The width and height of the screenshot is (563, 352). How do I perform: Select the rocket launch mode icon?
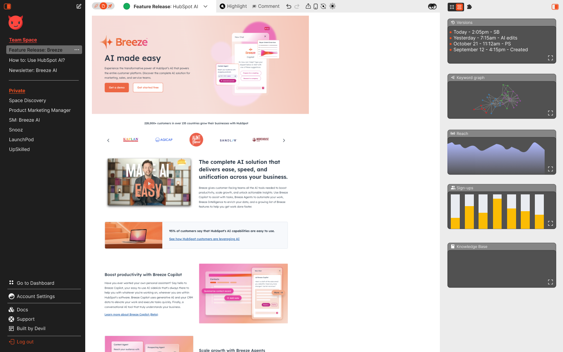click(x=110, y=6)
